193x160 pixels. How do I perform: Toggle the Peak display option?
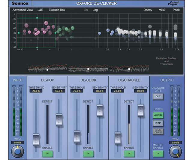point(176,10)
